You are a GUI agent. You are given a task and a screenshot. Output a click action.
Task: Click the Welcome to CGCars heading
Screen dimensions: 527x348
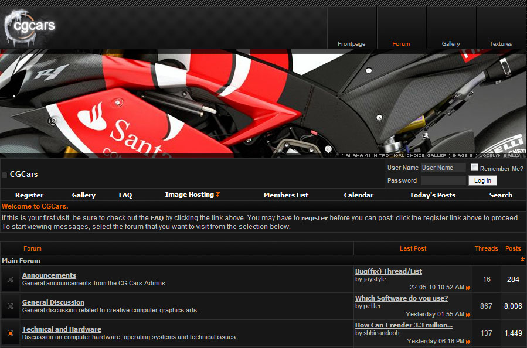point(35,206)
